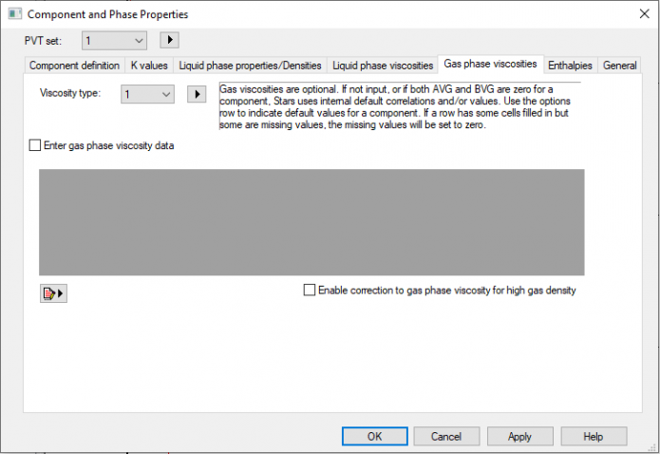This screenshot has width=660, height=454.
Task: Enable the 'Enter gas phase viscosity data' checkbox
Action: point(36,145)
